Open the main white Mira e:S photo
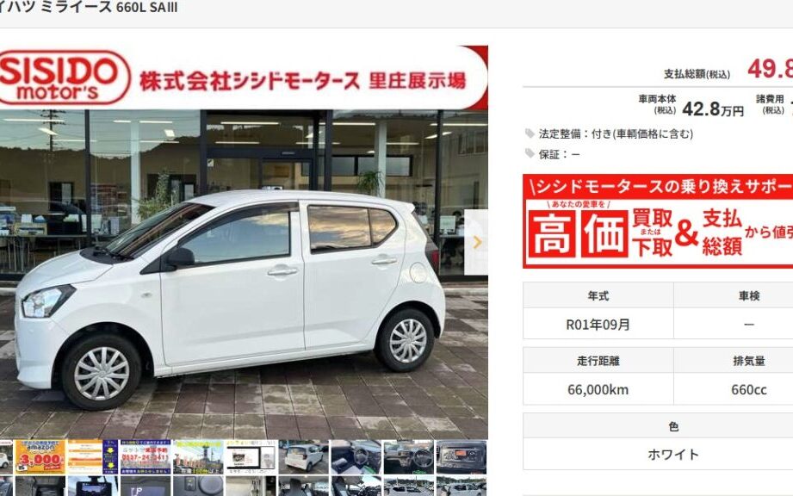Screen dimensions: 793x496 [232, 293]
